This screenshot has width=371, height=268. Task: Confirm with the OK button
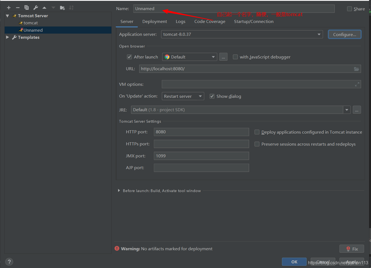294,262
